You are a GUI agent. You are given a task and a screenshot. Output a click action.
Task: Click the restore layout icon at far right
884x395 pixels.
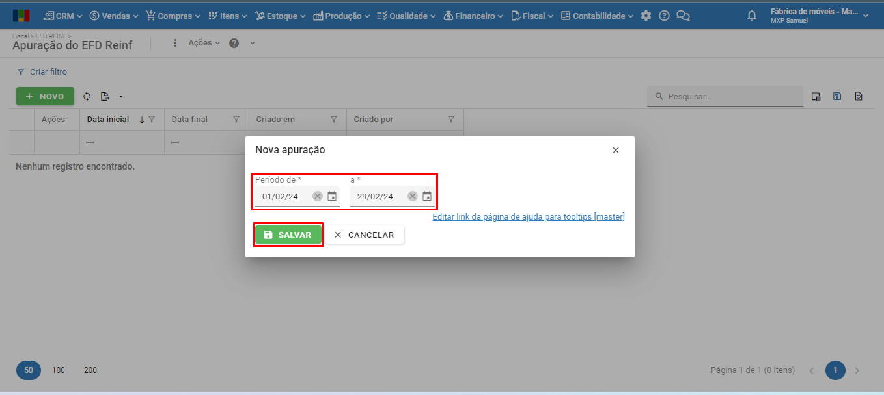coord(859,96)
